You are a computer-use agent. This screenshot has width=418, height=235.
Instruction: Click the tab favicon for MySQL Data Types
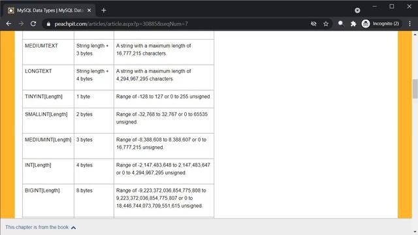(11, 10)
